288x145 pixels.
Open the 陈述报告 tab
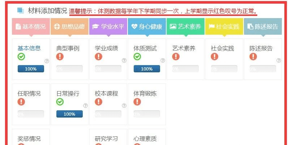263,26
